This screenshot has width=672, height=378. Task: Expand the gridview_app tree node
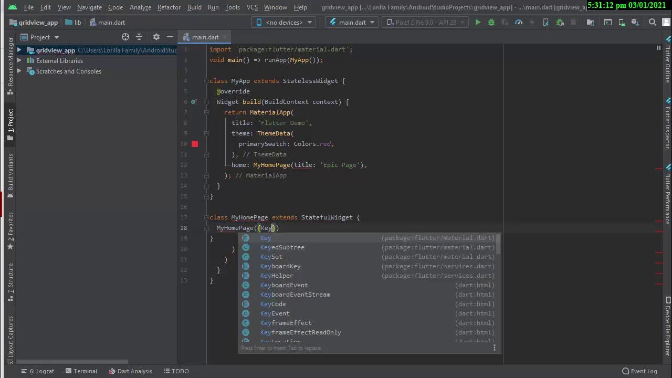19,50
